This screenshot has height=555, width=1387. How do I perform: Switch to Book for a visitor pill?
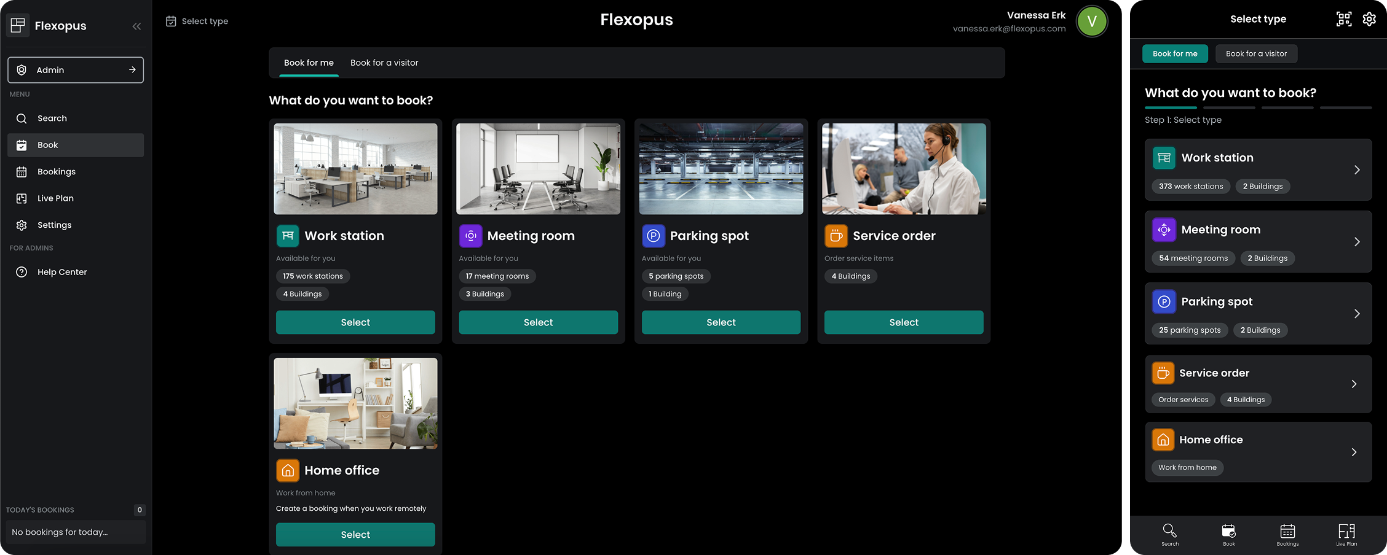click(x=1256, y=53)
